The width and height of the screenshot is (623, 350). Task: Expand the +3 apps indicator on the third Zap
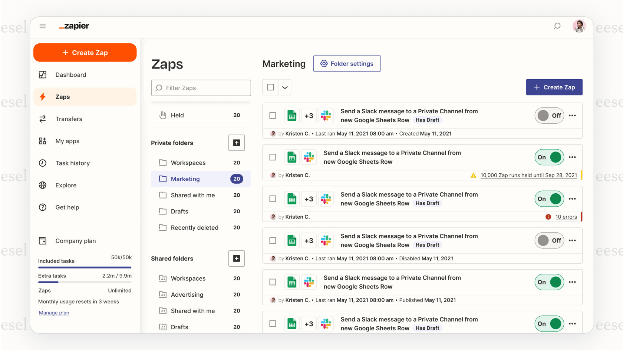309,199
